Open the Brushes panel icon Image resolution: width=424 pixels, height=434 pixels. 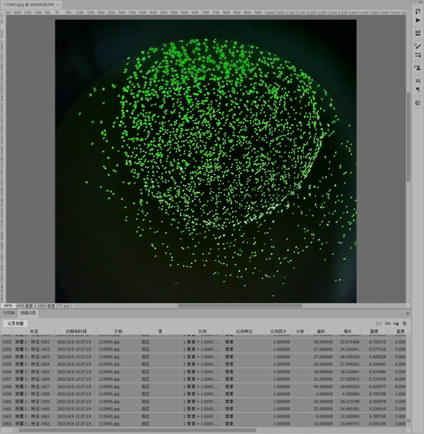click(418, 46)
